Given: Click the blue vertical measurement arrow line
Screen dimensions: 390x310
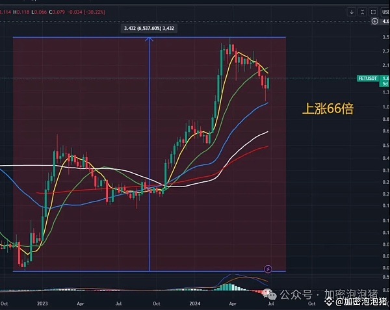Looking at the screenshot, I should click(x=149, y=156).
